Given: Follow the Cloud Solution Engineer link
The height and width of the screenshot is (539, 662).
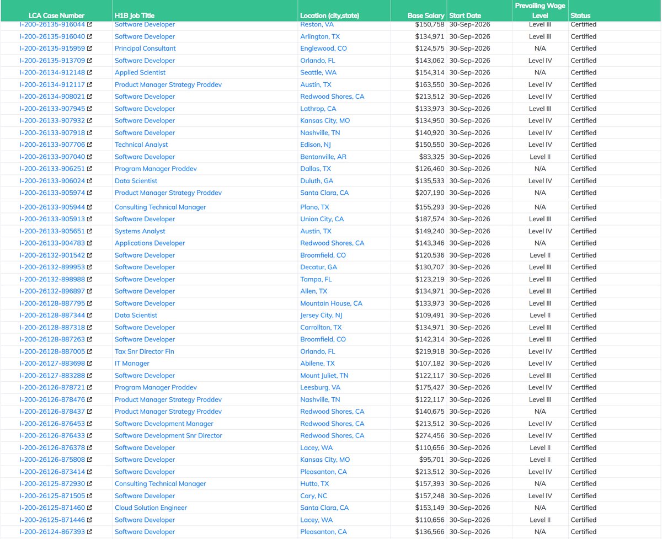Looking at the screenshot, I should coord(151,508).
